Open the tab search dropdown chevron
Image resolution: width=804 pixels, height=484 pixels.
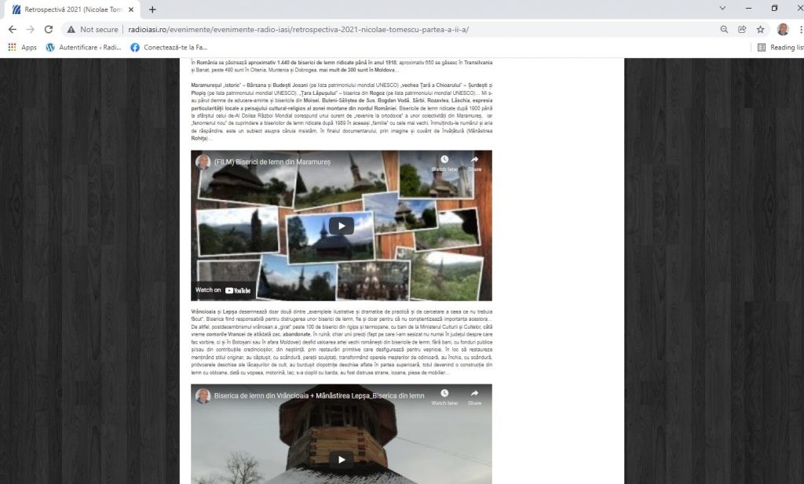pyautogui.click(x=722, y=9)
